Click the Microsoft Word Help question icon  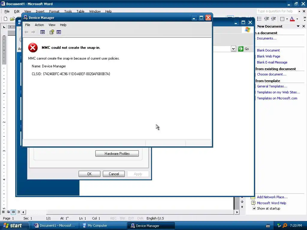tap(253, 203)
